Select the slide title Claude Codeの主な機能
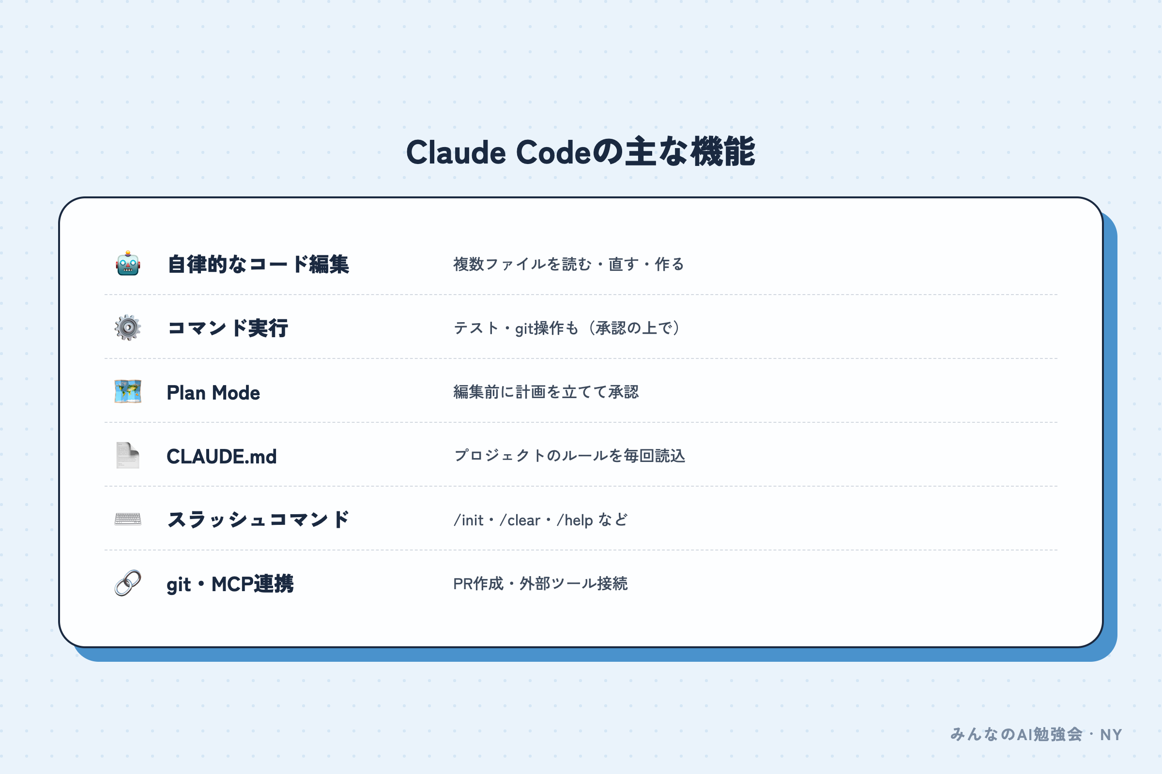The width and height of the screenshot is (1162, 774). (x=581, y=151)
